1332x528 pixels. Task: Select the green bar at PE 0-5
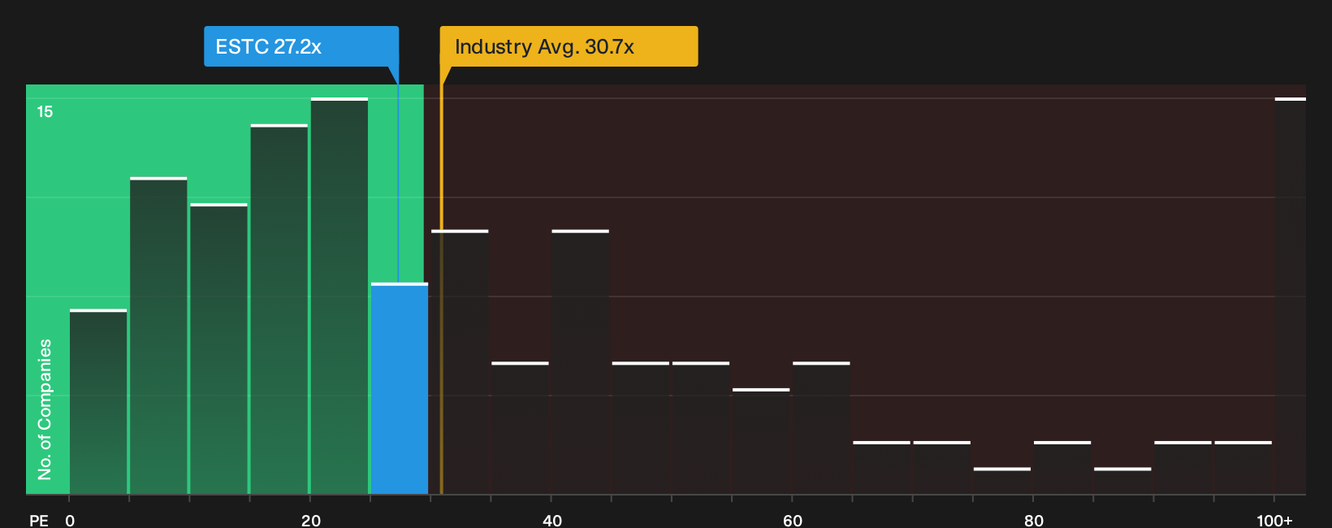pyautogui.click(x=98, y=401)
